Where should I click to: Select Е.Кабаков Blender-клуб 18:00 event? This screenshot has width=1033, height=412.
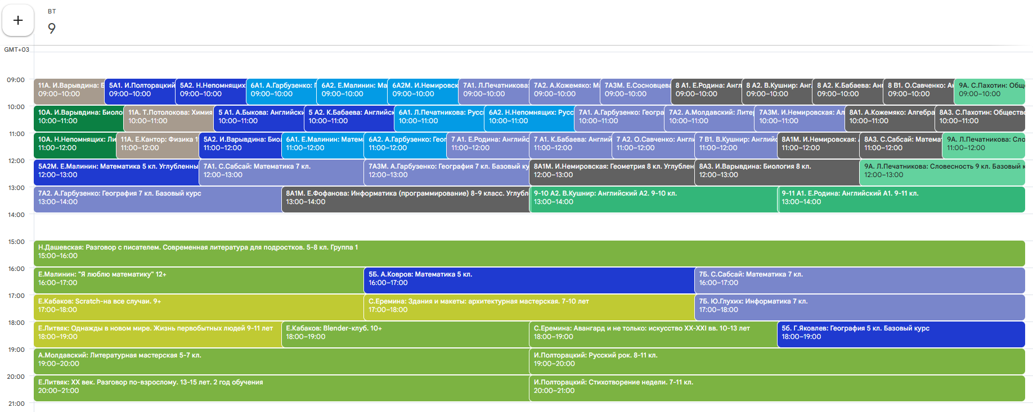point(405,334)
